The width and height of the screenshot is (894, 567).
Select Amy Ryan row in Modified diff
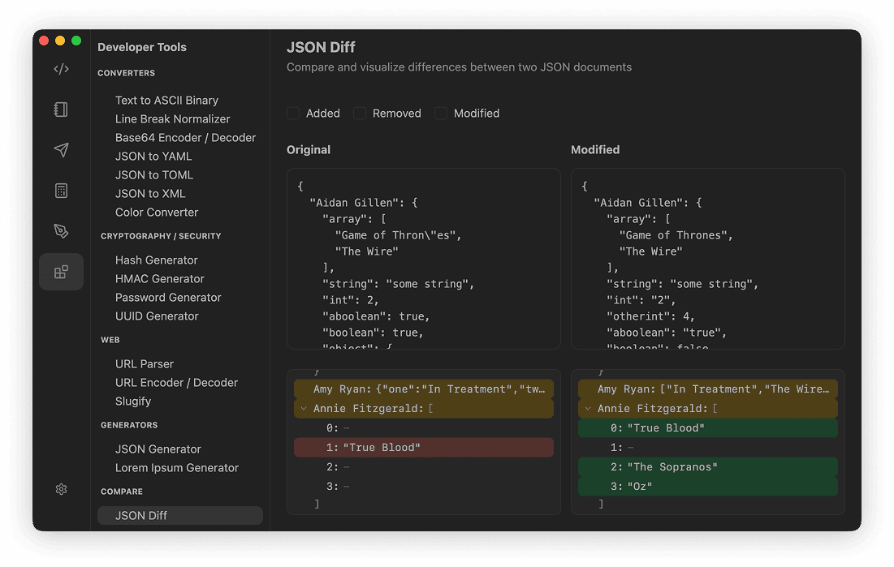(707, 389)
